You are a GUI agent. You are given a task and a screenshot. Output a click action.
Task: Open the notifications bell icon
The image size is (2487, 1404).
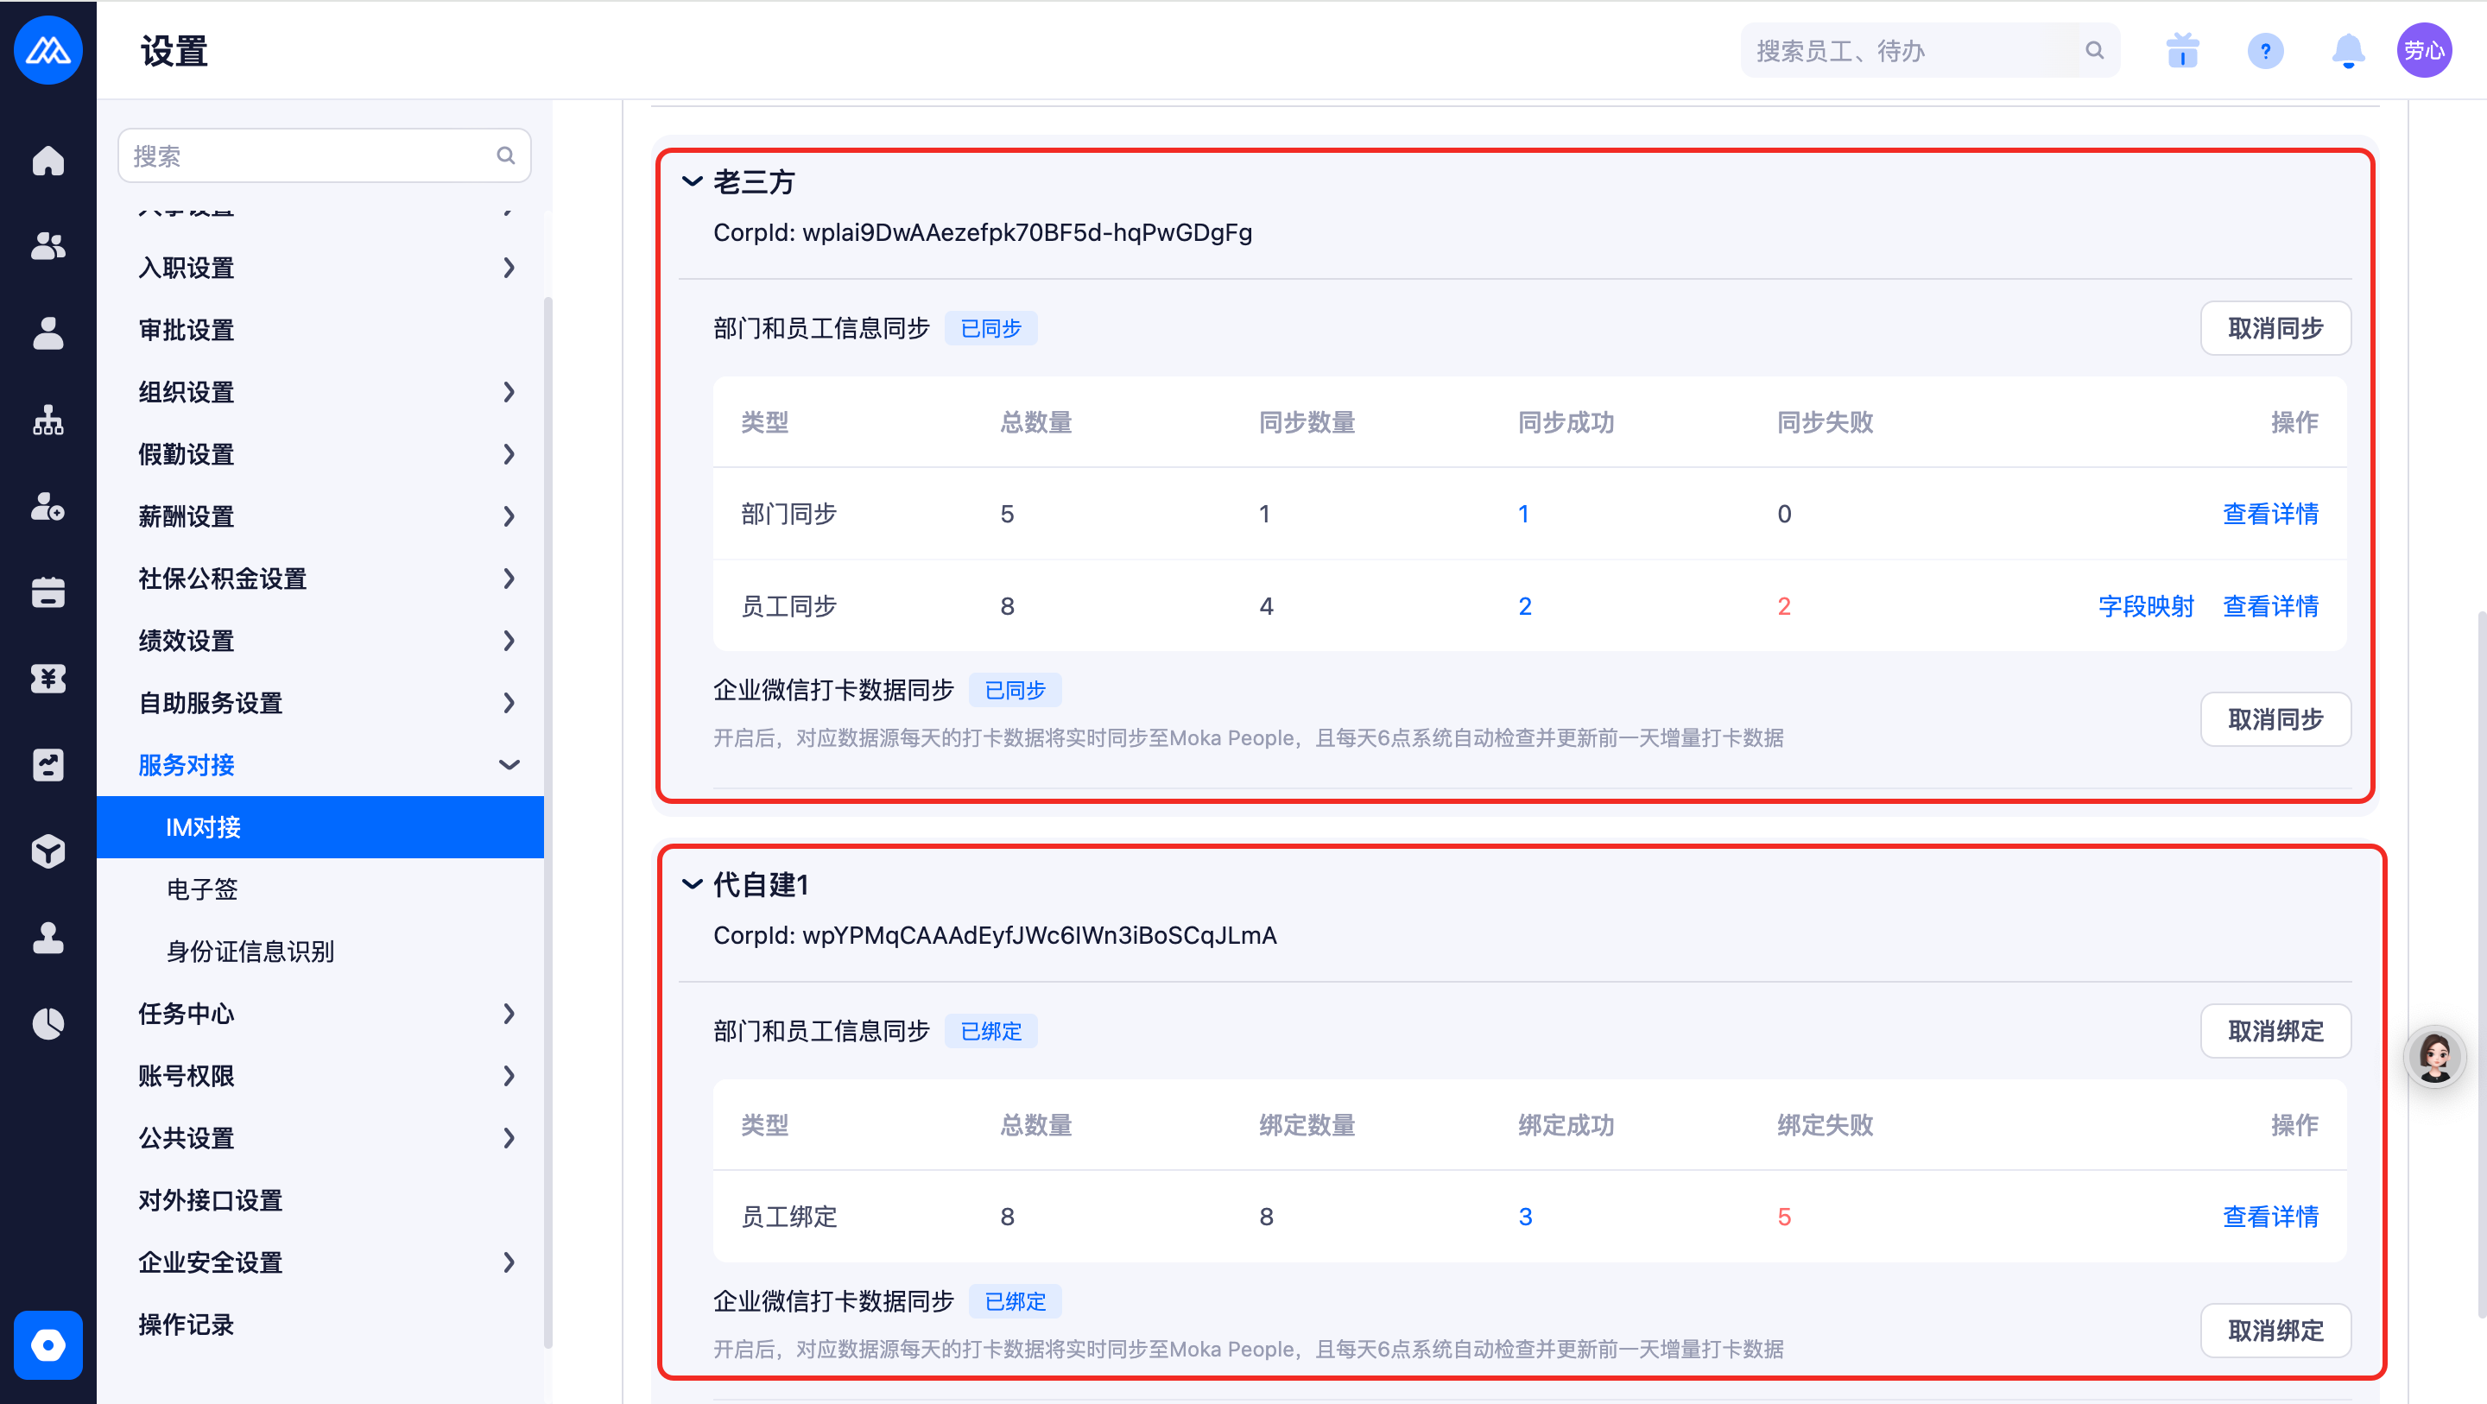coord(2347,51)
